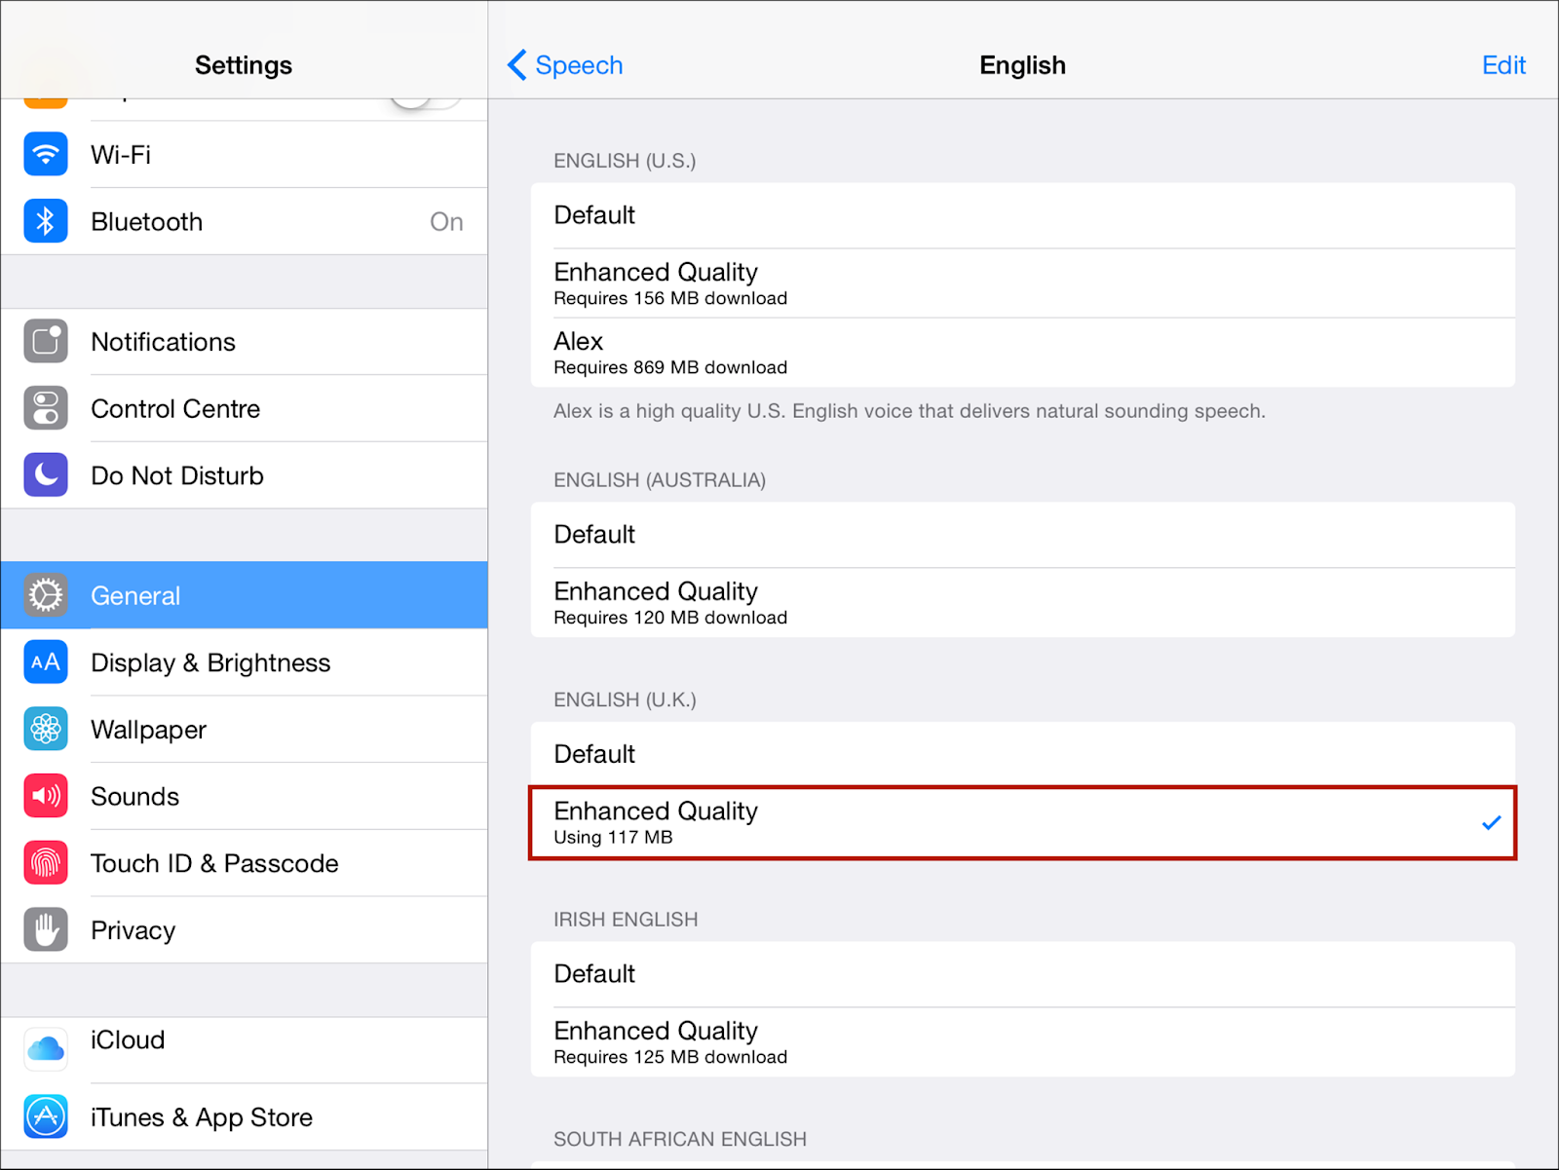Go back to Speech settings

point(565,65)
